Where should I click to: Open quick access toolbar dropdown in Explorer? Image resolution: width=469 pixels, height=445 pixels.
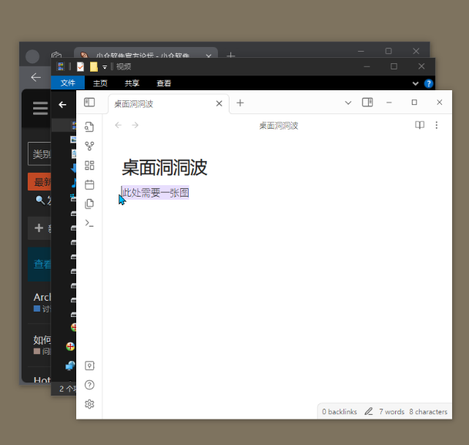pos(105,67)
